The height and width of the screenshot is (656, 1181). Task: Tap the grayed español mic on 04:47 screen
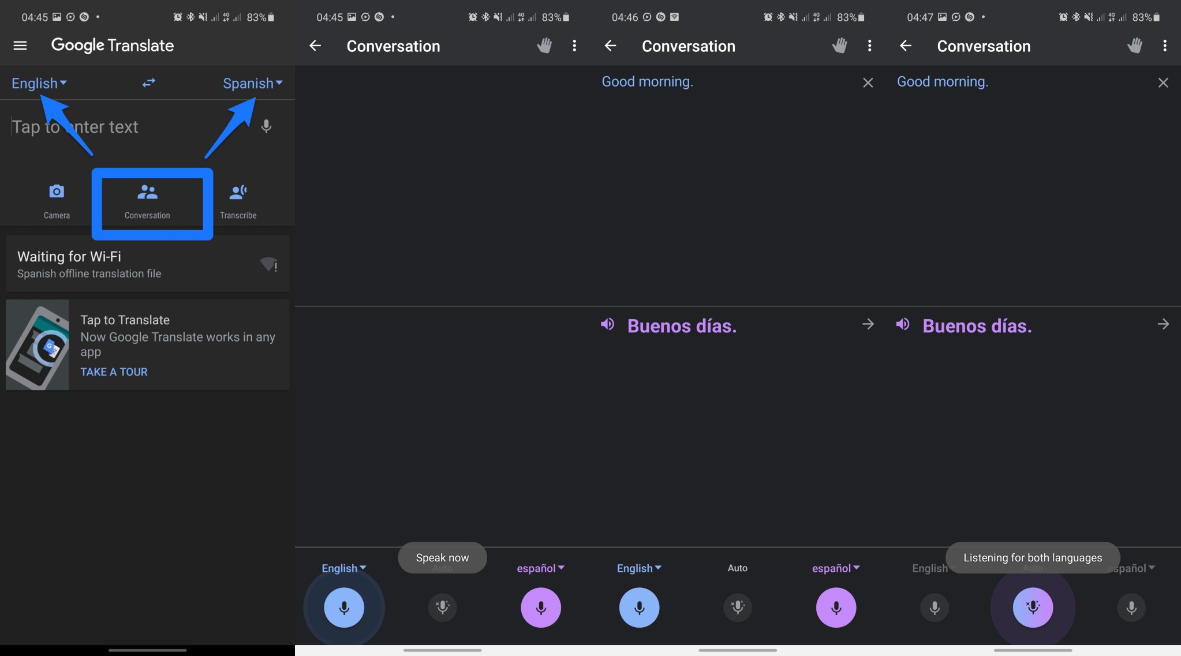1131,608
